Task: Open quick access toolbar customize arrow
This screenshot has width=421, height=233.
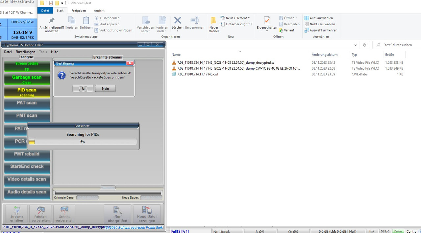Action: click(x=62, y=3)
